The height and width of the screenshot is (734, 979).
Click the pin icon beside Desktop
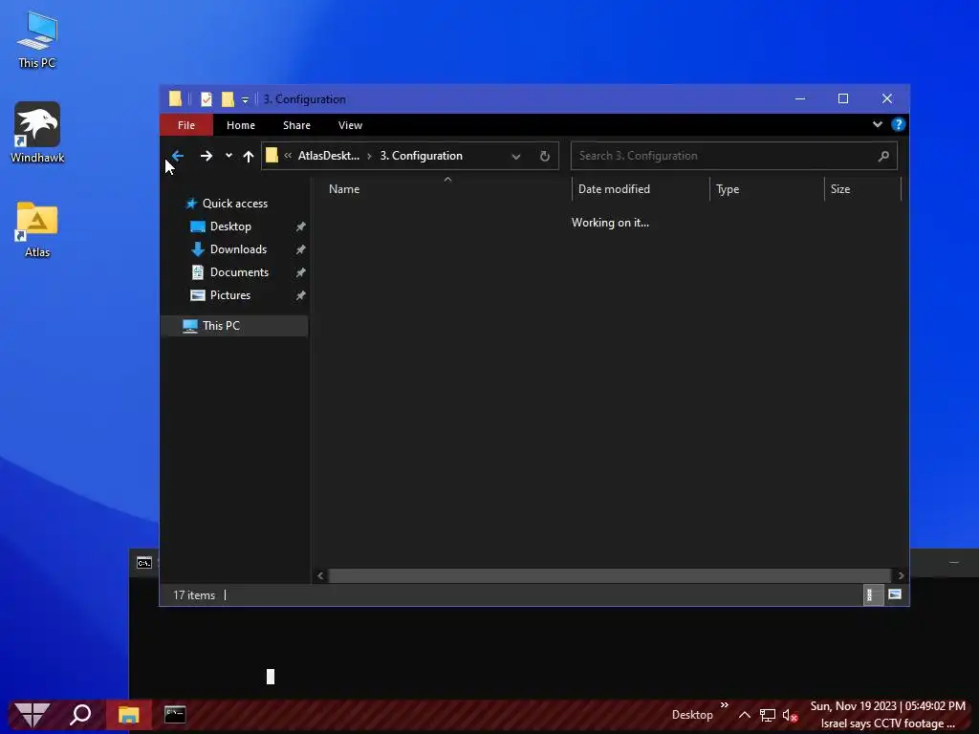click(x=300, y=227)
